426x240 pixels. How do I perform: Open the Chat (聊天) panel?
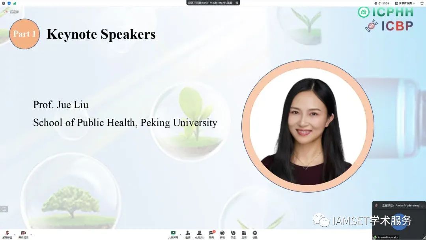[211, 234]
